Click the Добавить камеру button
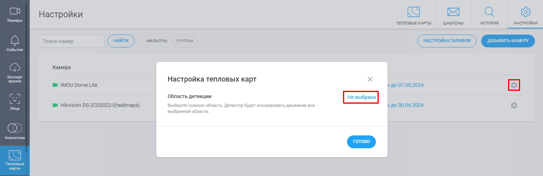 (x=508, y=41)
